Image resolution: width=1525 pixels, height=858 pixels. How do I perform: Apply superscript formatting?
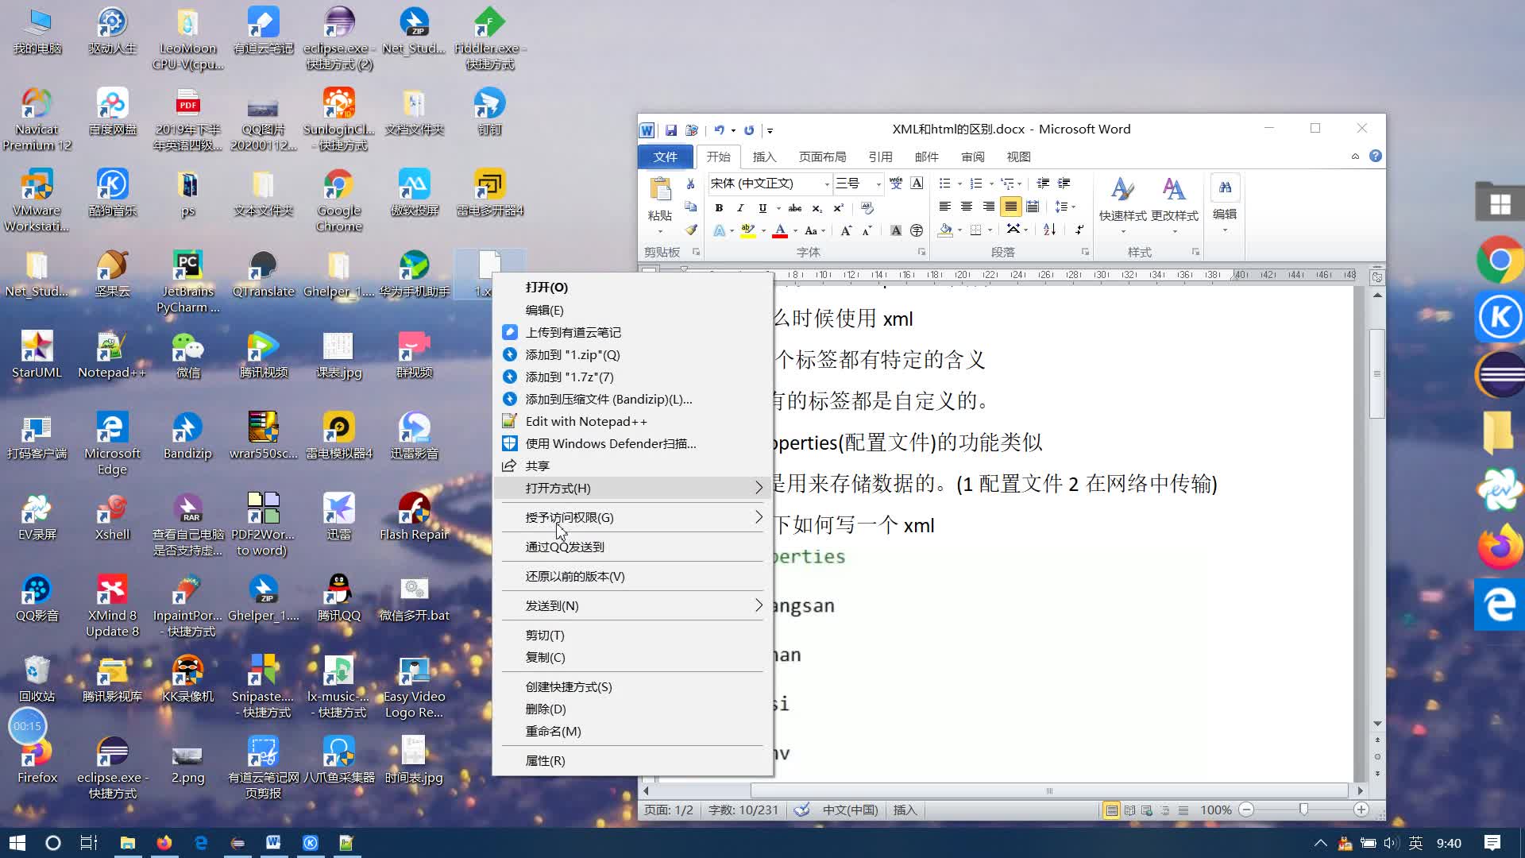click(838, 208)
